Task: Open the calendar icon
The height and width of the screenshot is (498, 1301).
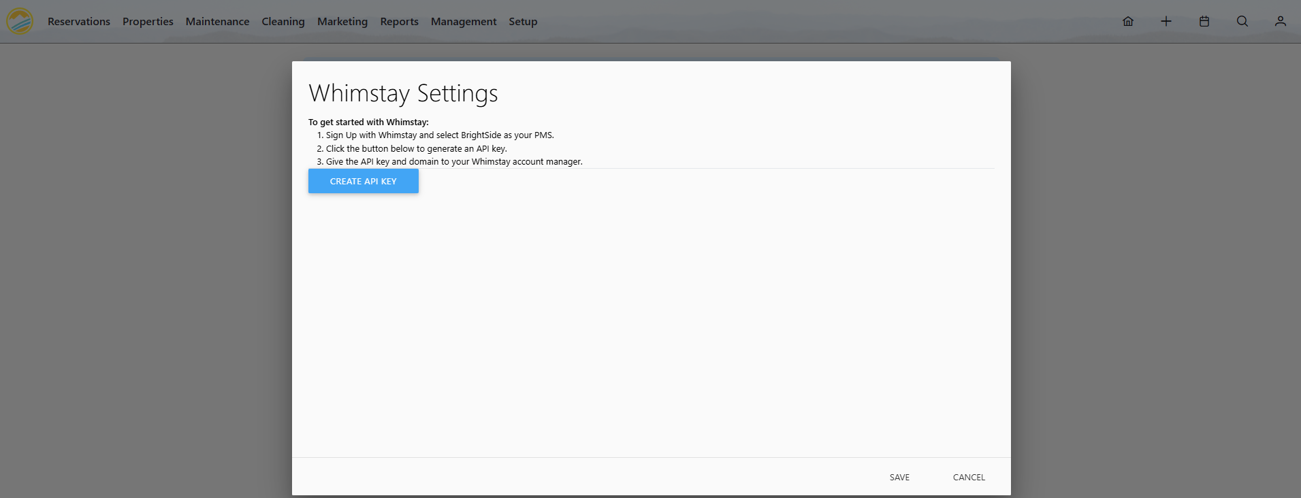Action: (x=1204, y=21)
